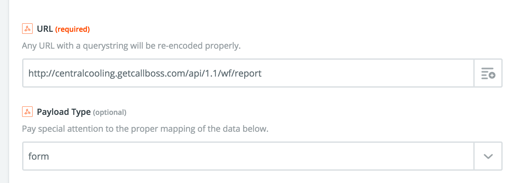Click the webhook icon beside the URL label
Viewport: 515px width, 183px height.
pos(27,29)
